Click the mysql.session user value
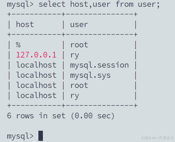Image resolution: width=175 pixels, height=142 pixels. point(99,66)
